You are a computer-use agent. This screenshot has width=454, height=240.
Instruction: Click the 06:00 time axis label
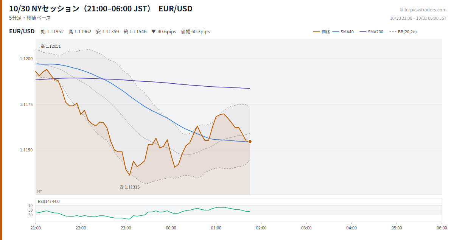click(x=442, y=228)
